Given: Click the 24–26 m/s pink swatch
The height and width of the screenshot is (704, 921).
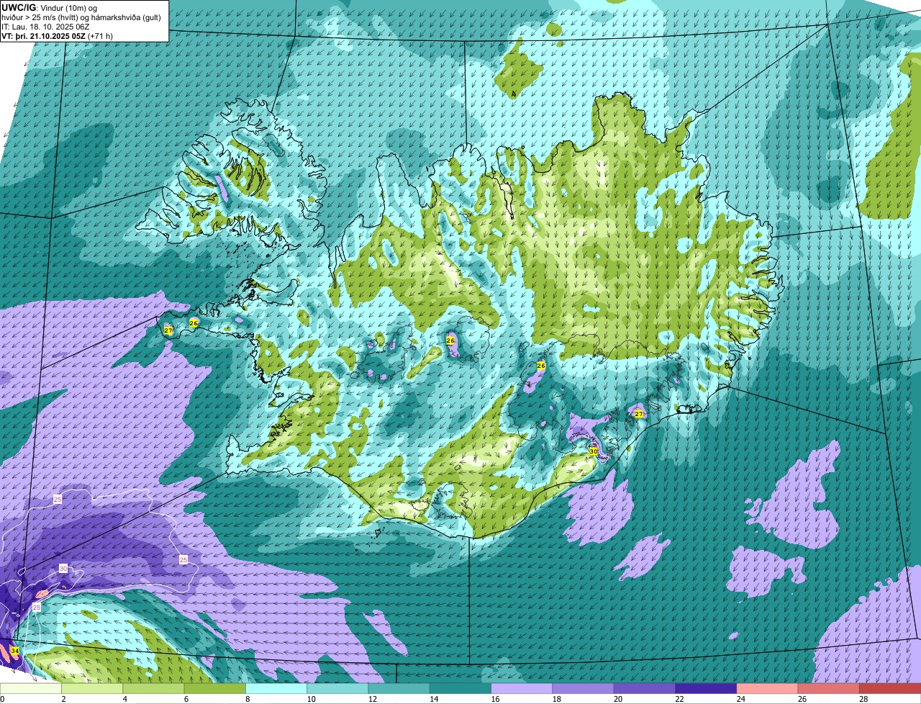Looking at the screenshot, I should [x=767, y=688].
